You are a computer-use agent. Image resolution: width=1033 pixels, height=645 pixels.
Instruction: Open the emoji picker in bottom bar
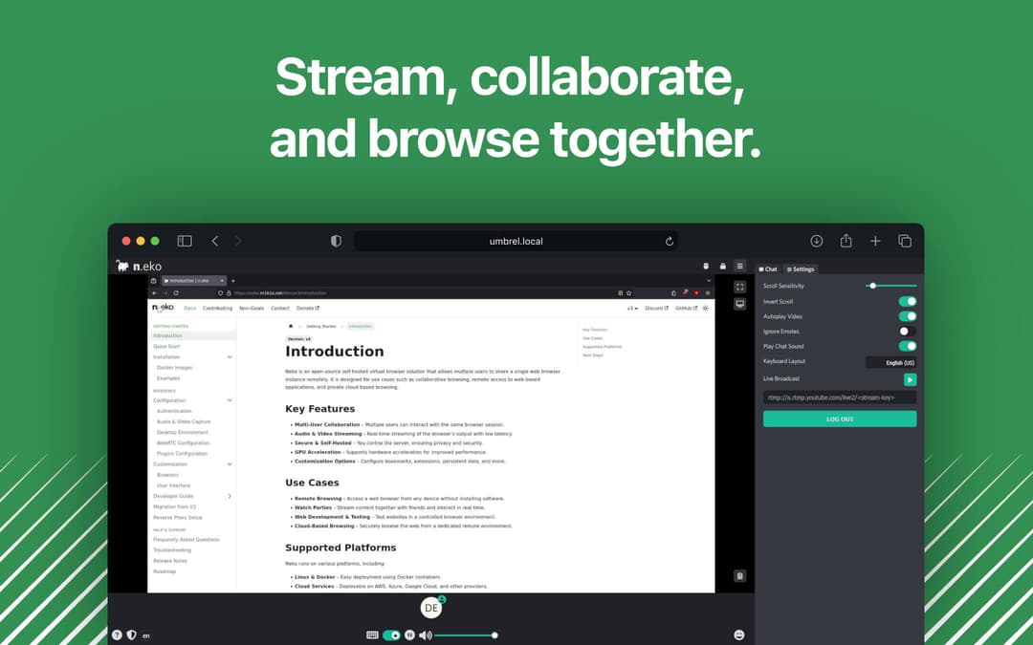click(738, 634)
